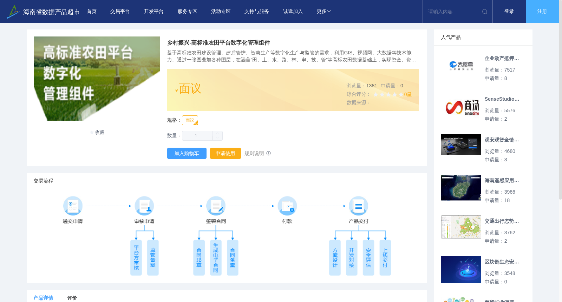Switch to the 评价 tab
The width and height of the screenshot is (562, 302).
72,298
